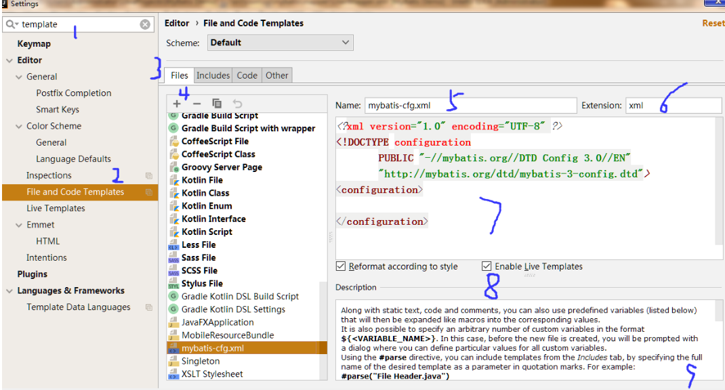The width and height of the screenshot is (725, 390).
Task: Click the copy template icon
Action: click(x=217, y=104)
